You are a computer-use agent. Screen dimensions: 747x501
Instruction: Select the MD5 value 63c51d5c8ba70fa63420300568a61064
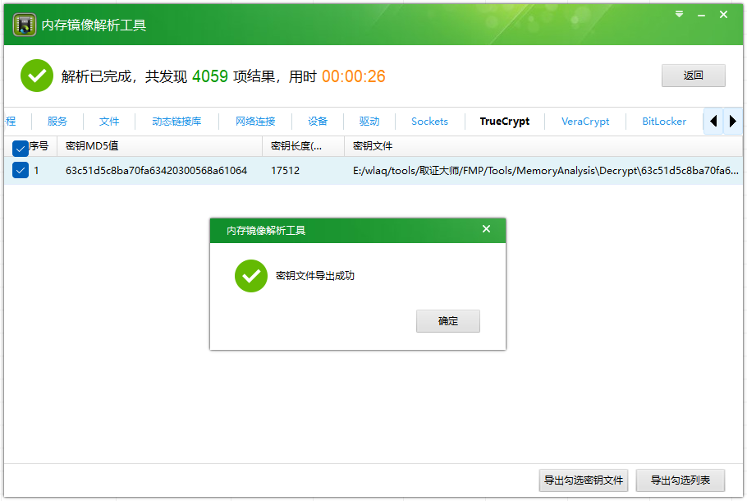click(x=156, y=171)
